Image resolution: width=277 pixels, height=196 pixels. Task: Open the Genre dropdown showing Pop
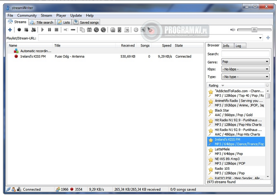[245, 62]
